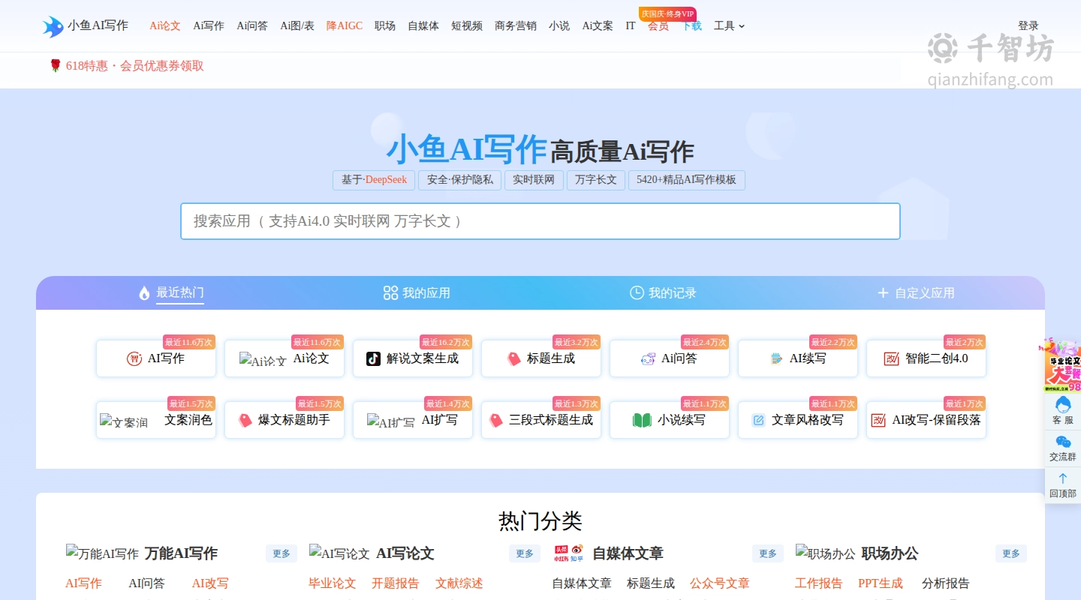Click 更多 next to AI写论文

pyautogui.click(x=525, y=553)
